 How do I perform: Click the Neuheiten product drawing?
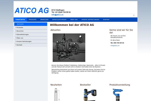point(57,94)
